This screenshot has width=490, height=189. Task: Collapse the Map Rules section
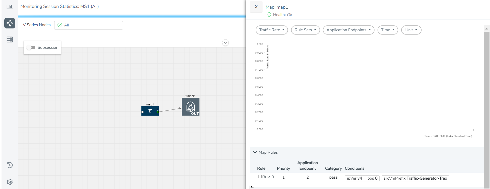click(255, 152)
